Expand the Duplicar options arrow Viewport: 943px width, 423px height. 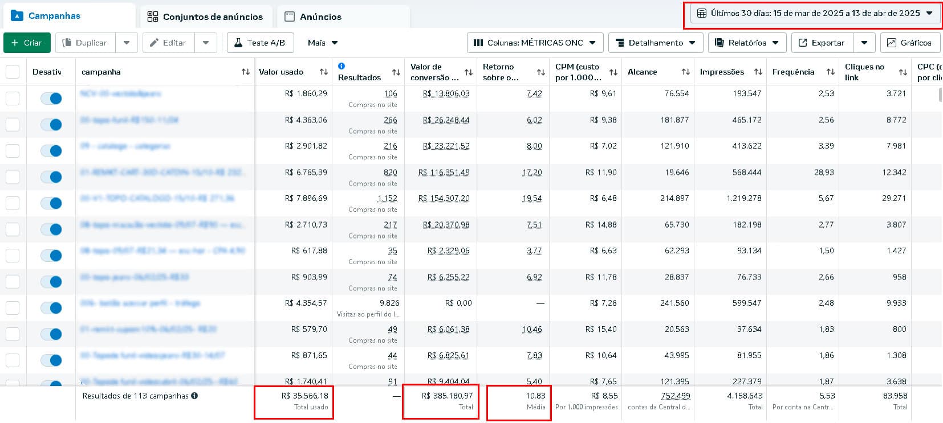point(127,43)
